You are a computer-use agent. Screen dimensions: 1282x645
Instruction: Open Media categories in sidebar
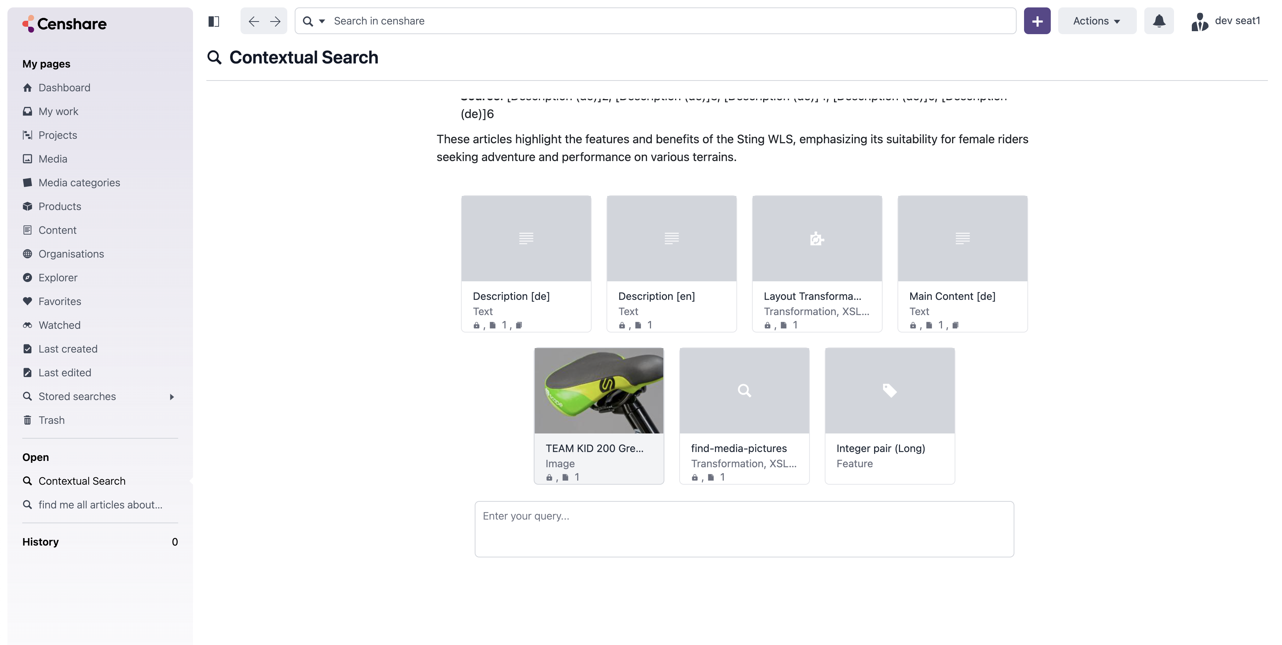point(79,183)
